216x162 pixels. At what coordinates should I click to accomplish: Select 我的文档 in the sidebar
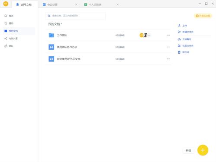click(x=19, y=31)
